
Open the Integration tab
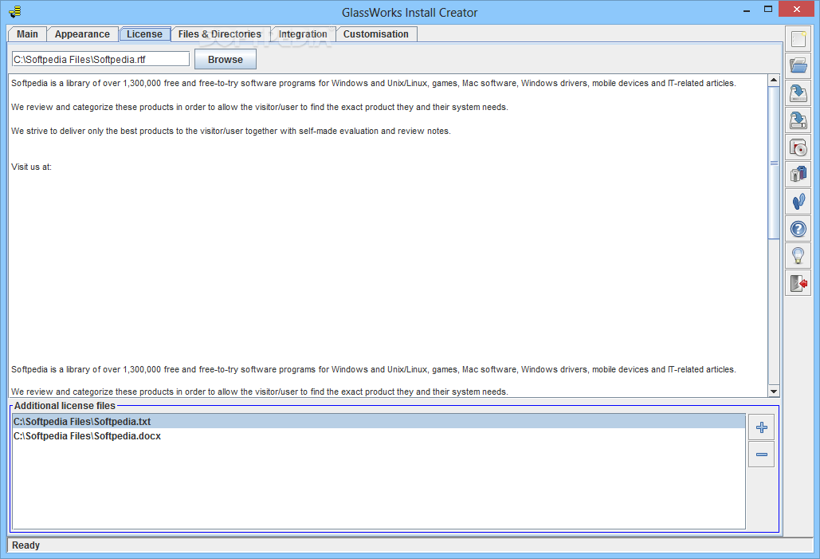pyautogui.click(x=303, y=34)
